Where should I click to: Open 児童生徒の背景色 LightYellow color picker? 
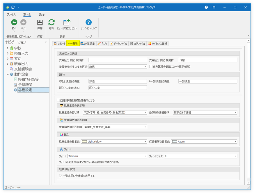click(114, 142)
